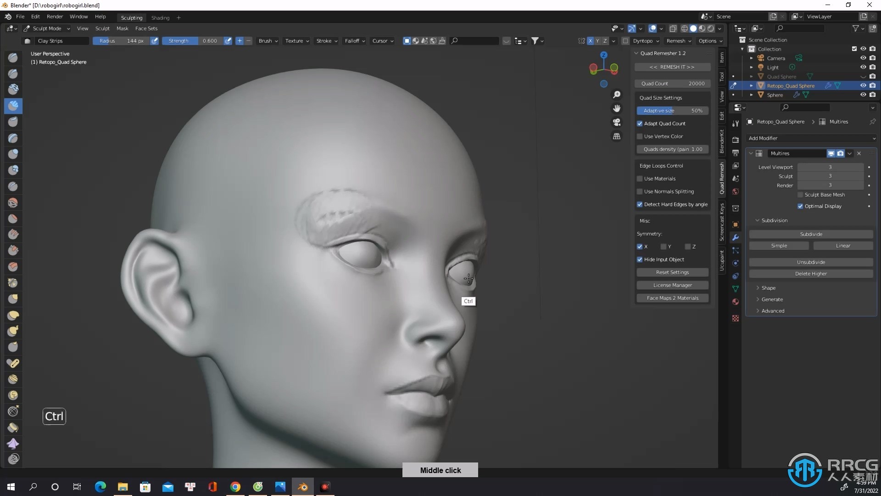Switch to rendered viewport shading sphere
881x496 pixels.
pyautogui.click(x=711, y=28)
